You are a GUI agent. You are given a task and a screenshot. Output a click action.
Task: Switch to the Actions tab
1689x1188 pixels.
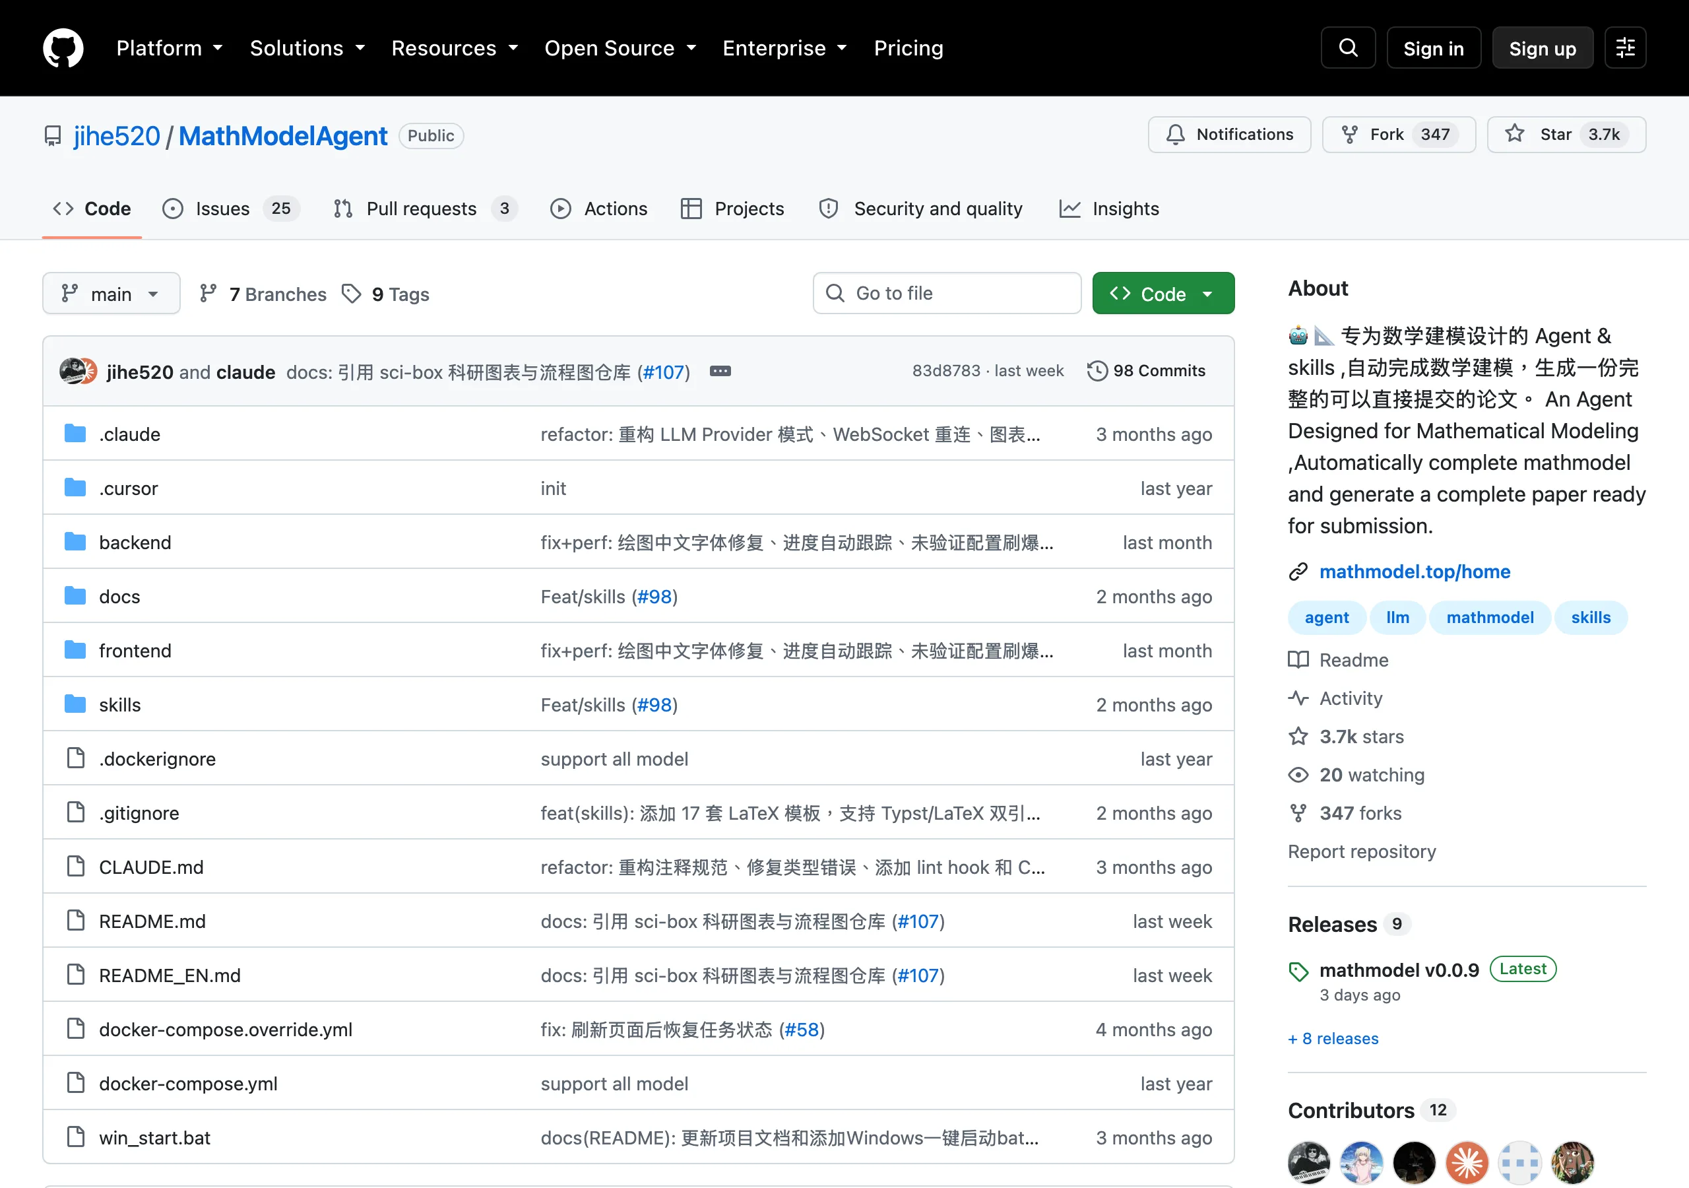tap(599, 209)
